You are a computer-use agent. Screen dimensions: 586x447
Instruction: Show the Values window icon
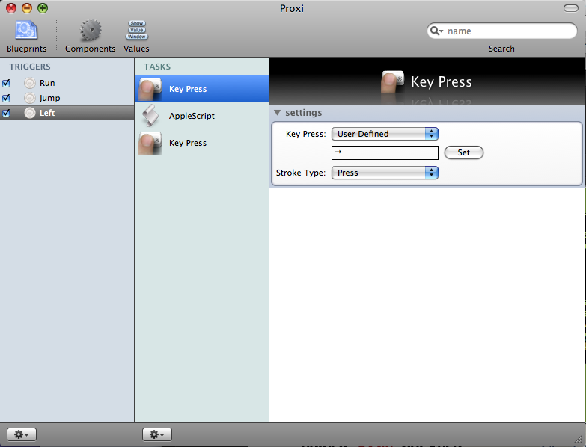coord(136,30)
